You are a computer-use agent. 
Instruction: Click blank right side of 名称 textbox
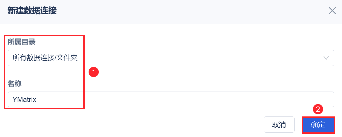[267, 100]
